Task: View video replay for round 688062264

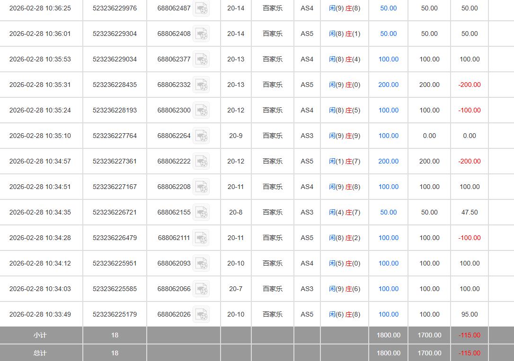Action: tap(201, 136)
